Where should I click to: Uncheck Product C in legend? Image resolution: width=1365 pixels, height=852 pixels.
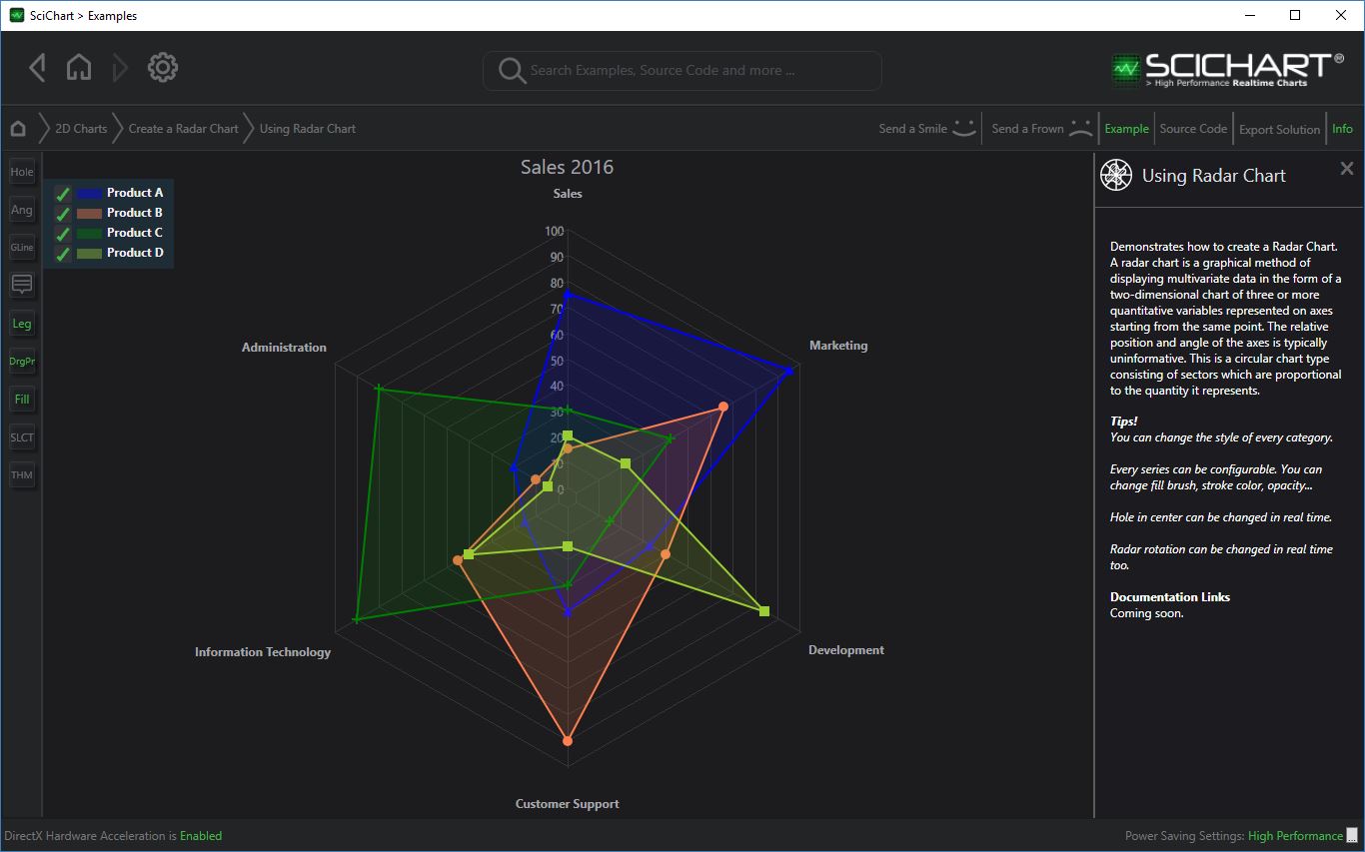pyautogui.click(x=63, y=234)
